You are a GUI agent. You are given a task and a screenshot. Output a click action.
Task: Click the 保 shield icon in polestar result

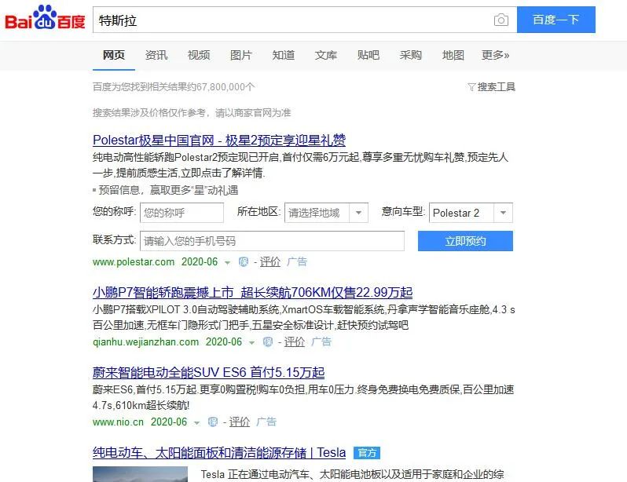pyautogui.click(x=243, y=261)
